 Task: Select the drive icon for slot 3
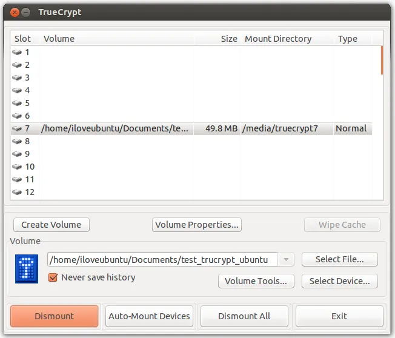[17, 78]
